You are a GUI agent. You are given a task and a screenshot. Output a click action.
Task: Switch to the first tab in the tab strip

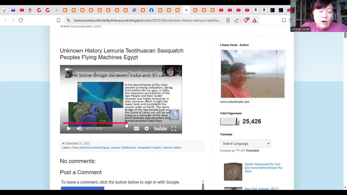click(5, 10)
